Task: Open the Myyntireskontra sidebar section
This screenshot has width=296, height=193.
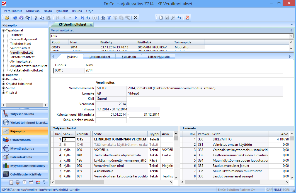Action: click(25, 149)
